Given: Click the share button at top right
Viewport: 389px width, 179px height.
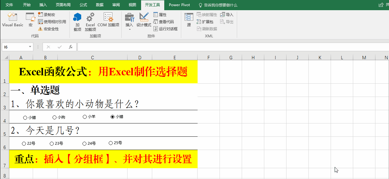Looking at the screenshot, I should point(383,5).
